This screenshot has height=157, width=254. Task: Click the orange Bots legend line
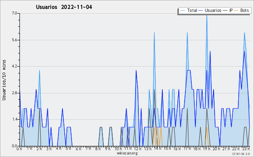pos(236,11)
